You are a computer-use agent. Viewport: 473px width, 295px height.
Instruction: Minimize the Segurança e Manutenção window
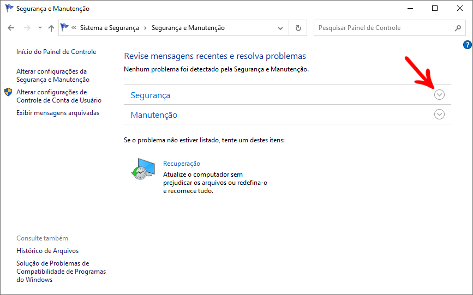[x=410, y=8]
